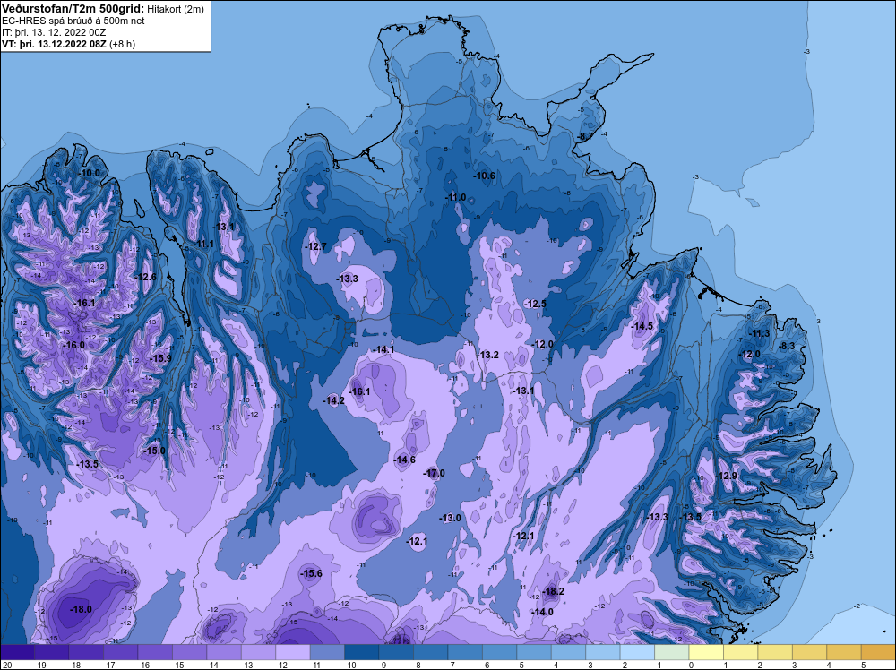Click the -13.0 temperature value on the map
Screen dimensions: 896x670
[x=451, y=518]
